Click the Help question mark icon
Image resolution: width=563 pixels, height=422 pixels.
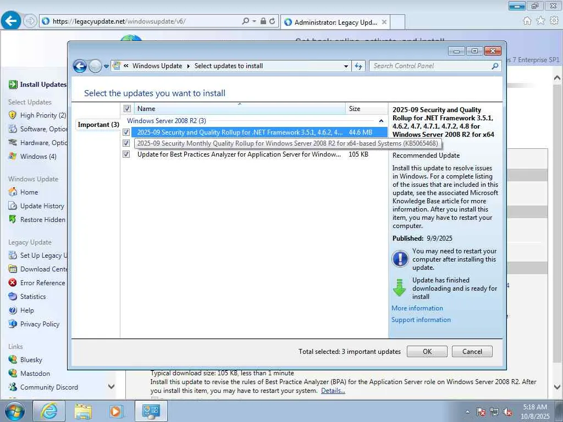point(13,310)
